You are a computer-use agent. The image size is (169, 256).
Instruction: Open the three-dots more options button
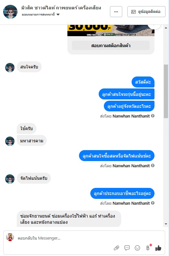tap(116, 12)
